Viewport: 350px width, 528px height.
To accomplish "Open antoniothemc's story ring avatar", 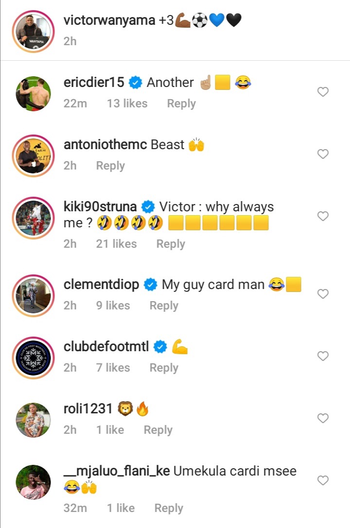I will (33, 156).
